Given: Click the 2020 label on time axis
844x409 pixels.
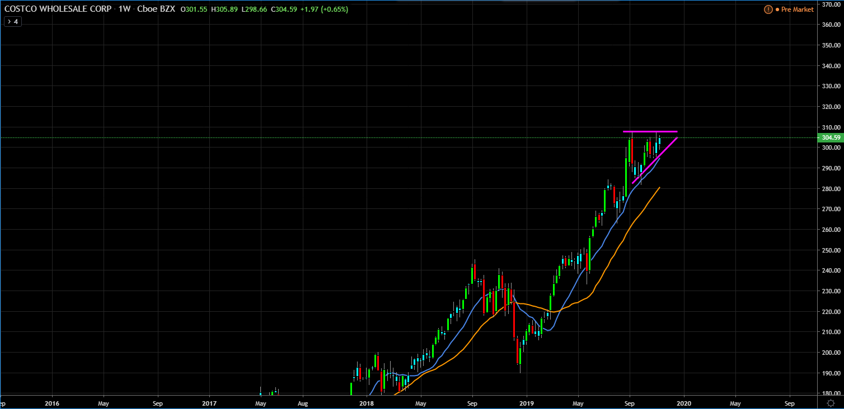Looking at the screenshot, I should click(684, 403).
